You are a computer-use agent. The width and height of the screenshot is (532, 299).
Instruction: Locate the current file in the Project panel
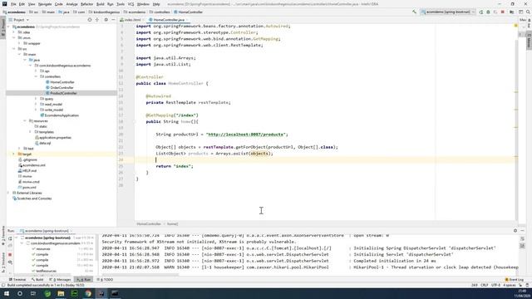(x=90, y=20)
